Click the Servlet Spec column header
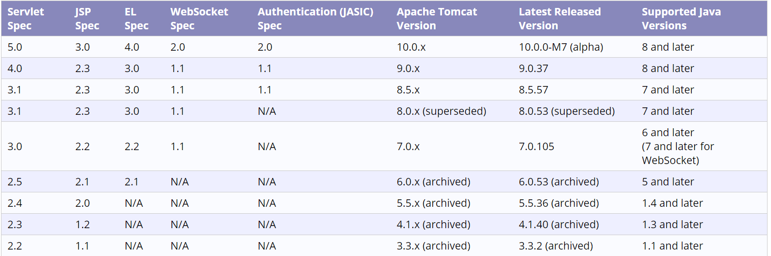The width and height of the screenshot is (771, 256). (x=26, y=18)
